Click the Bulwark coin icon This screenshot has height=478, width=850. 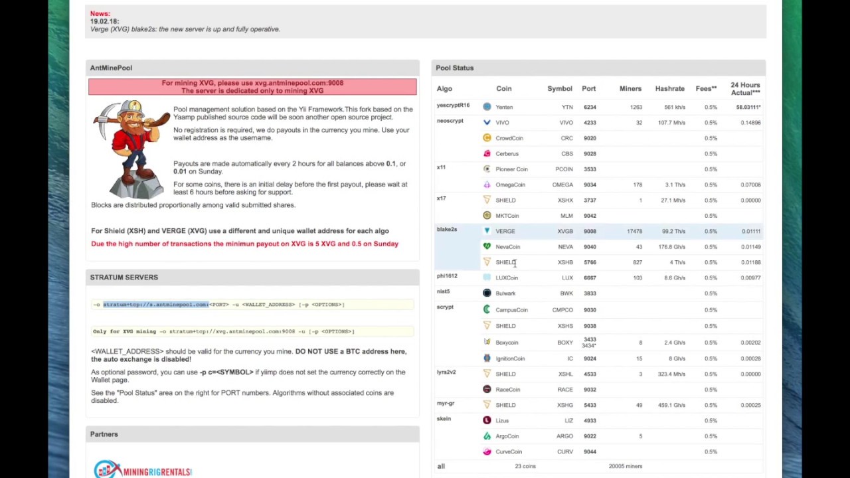point(487,293)
